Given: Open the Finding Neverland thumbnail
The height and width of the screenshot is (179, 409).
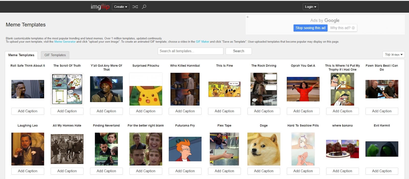Looking at the screenshot, I should pos(106,149).
